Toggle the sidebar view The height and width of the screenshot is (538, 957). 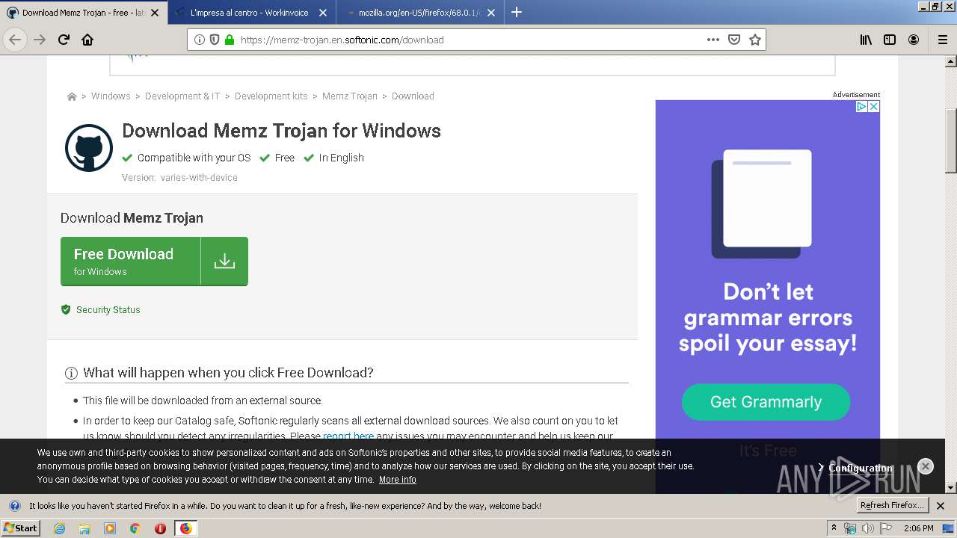point(890,40)
